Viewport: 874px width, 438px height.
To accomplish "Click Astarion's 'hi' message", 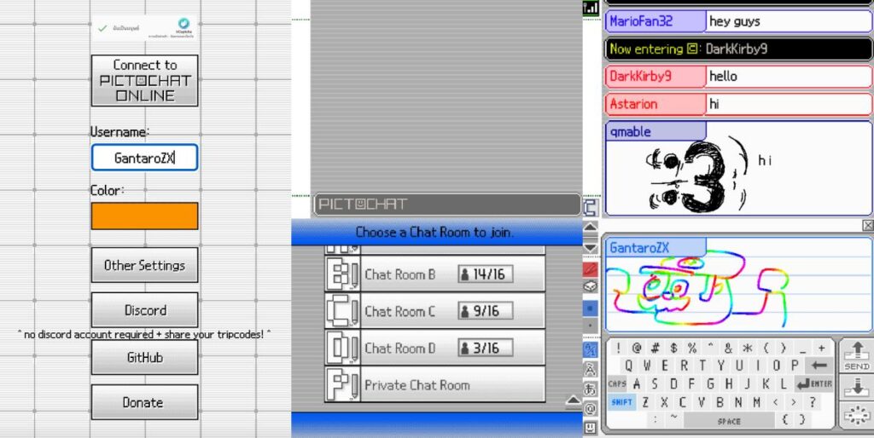I will 738,104.
